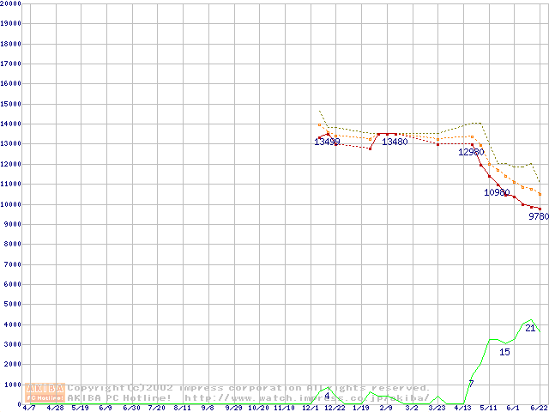Click the 10000 label on y-axis
This screenshot has width=549, height=412.
pyautogui.click(x=11, y=204)
